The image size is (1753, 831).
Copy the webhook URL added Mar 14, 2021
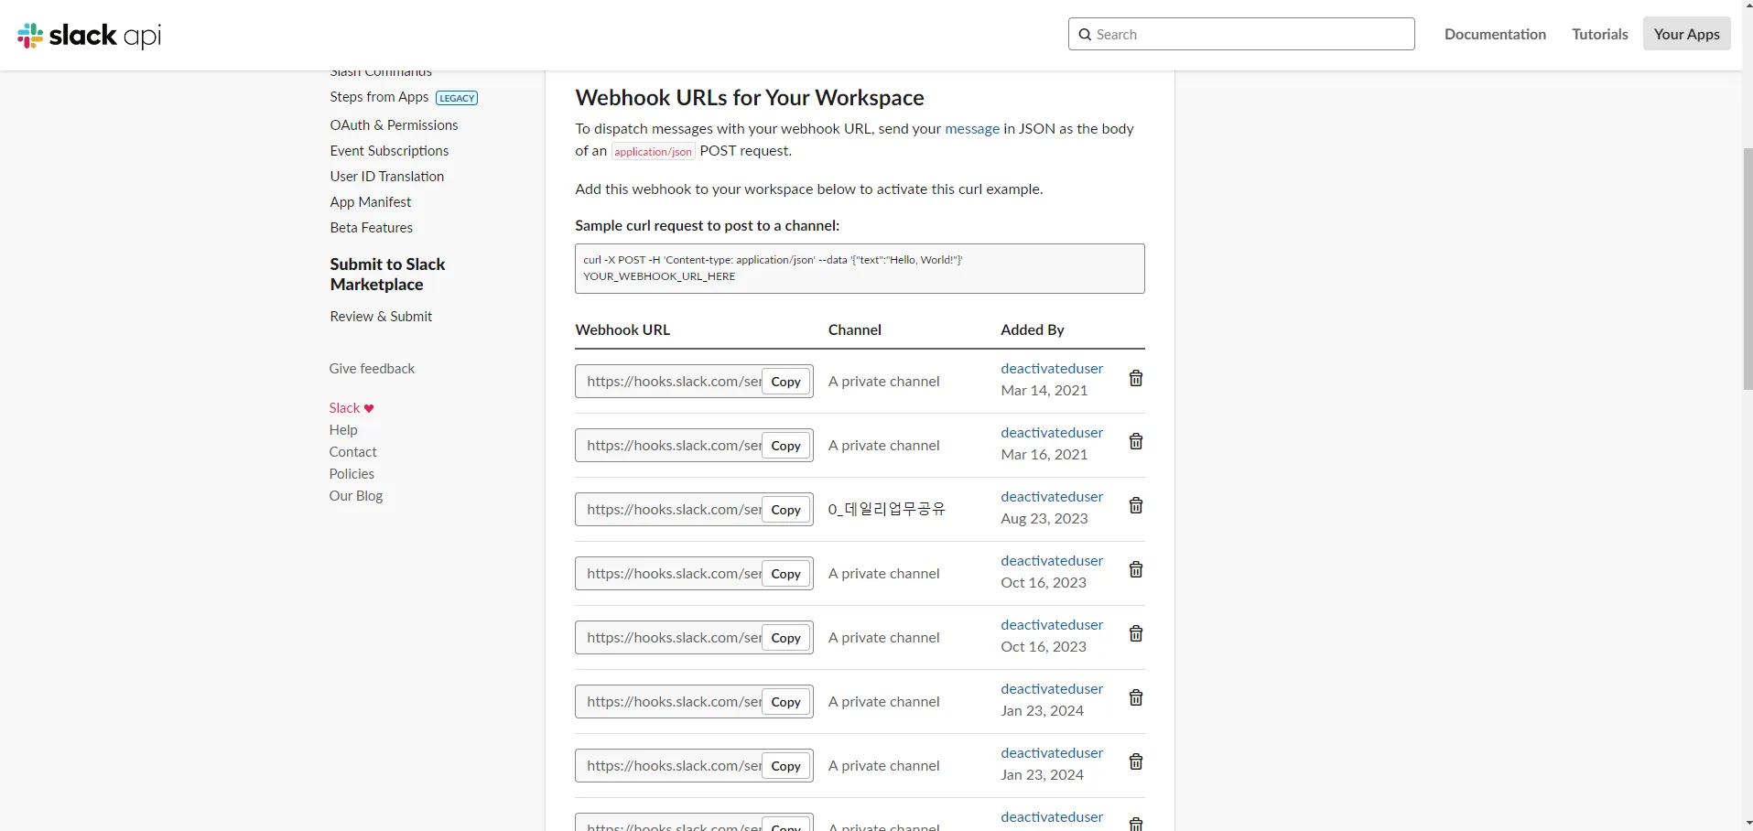click(785, 382)
